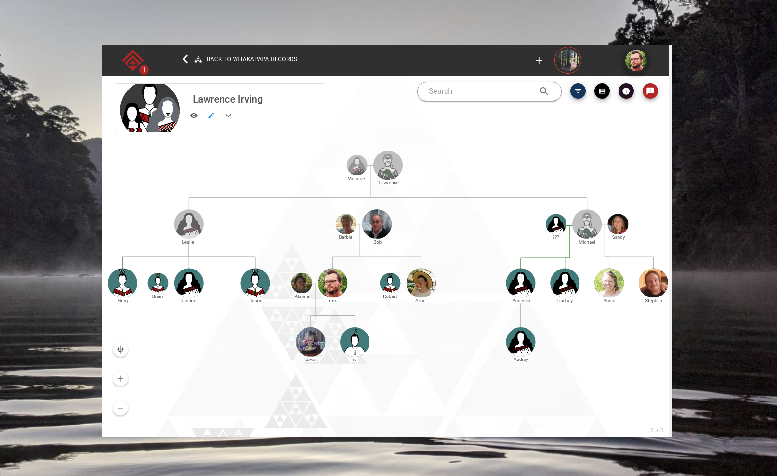This screenshot has width=777, height=476.
Task: Open the notification badge showing 1
Action: [x=144, y=70]
